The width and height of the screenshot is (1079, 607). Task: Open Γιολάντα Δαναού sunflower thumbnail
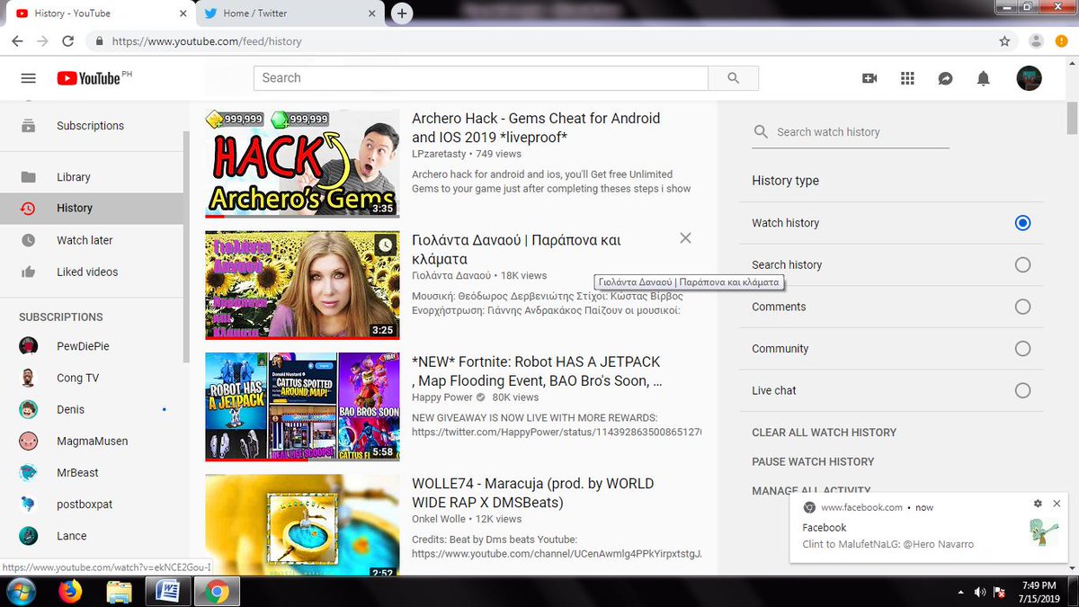302,285
